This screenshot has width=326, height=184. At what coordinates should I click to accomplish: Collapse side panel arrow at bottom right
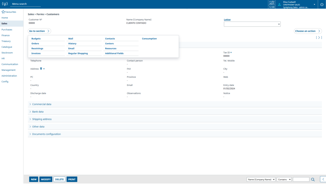[x=323, y=179]
